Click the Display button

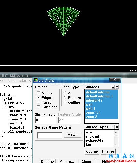[47, 161]
